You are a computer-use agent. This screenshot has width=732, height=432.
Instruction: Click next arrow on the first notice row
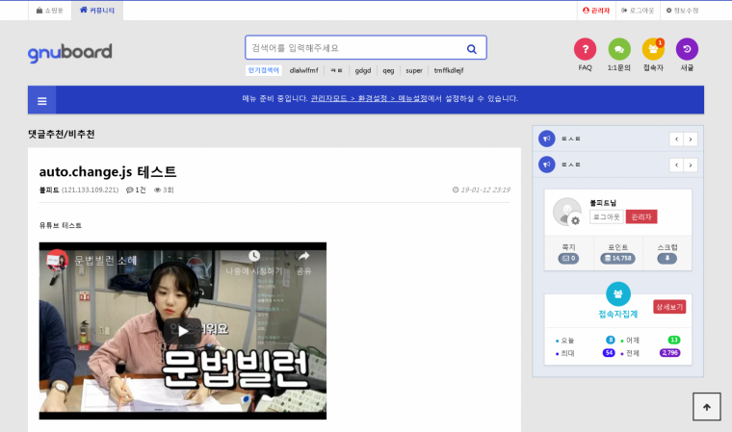[x=691, y=140]
